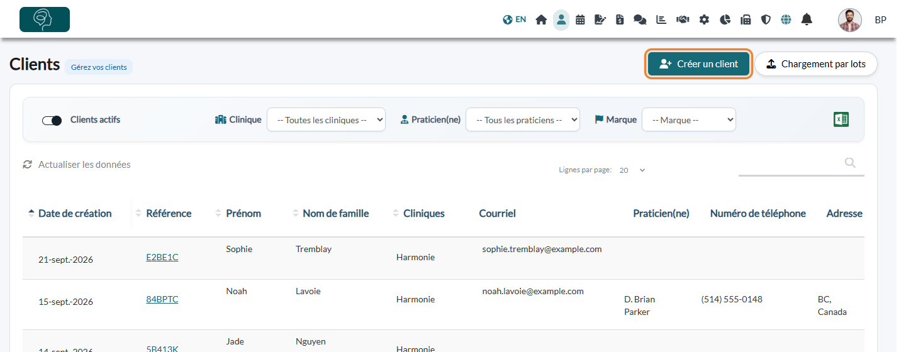The image size is (906, 352).
Task: Change the Lignes par page value 20
Action: point(632,170)
